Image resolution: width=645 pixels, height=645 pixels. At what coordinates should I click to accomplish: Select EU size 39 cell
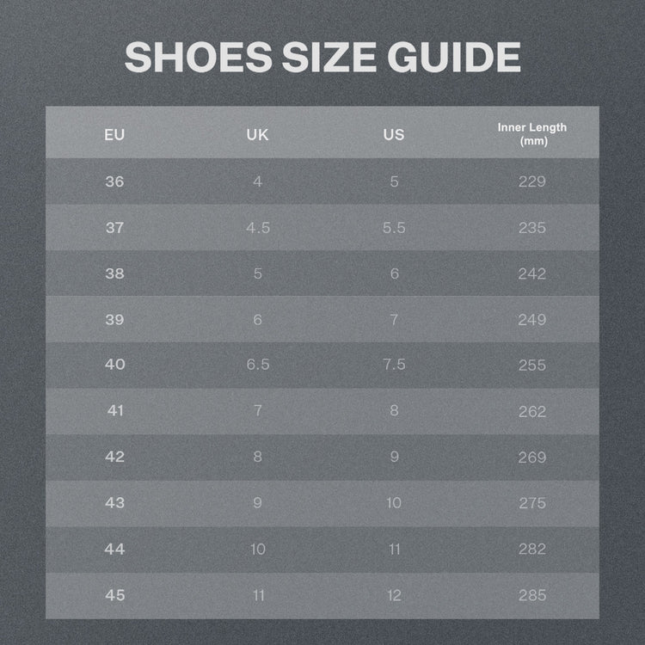[x=114, y=320]
